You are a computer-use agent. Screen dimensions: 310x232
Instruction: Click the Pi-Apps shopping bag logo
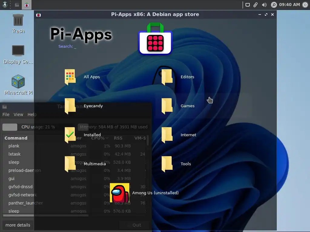(155, 39)
